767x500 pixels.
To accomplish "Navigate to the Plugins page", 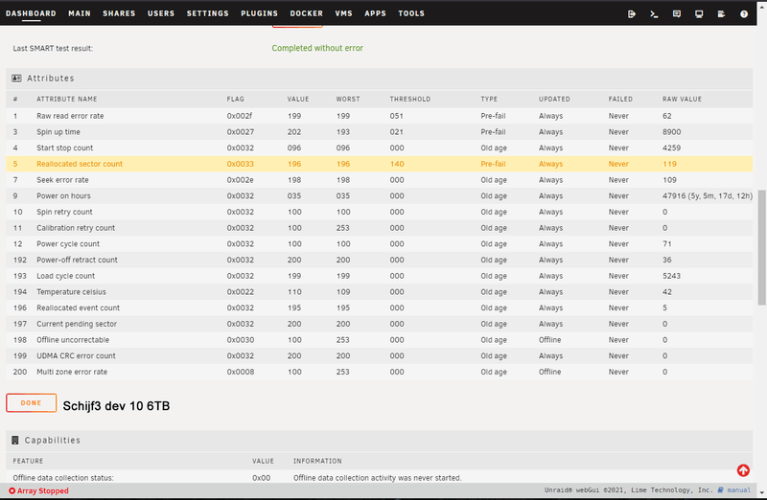I will pyautogui.click(x=259, y=13).
